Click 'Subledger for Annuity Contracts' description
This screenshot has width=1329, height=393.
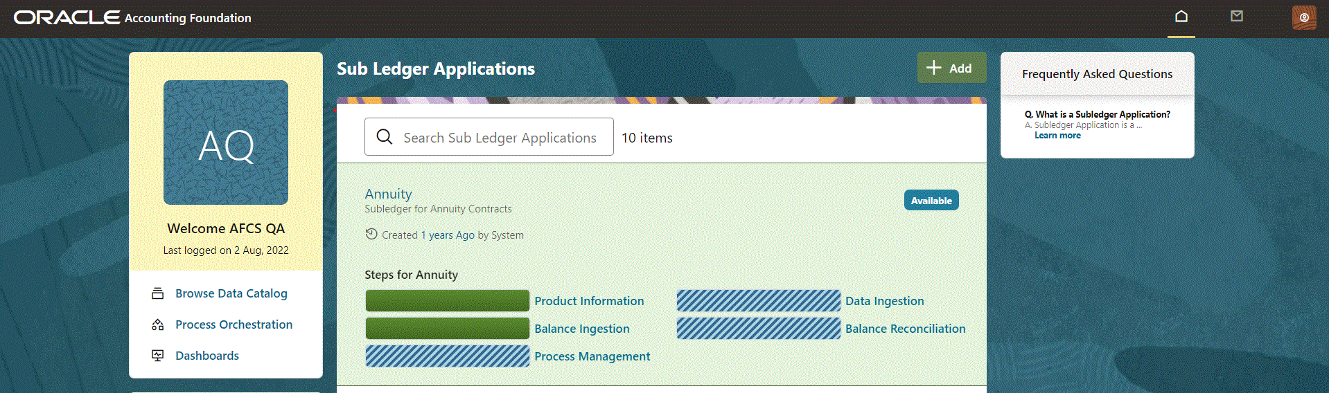(x=439, y=209)
